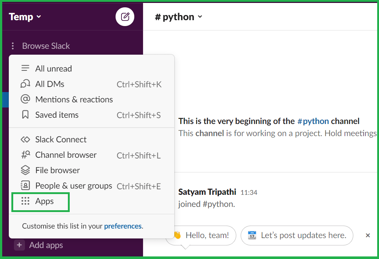379x259 pixels.
Task: Click the compose new message icon
Action: pyautogui.click(x=125, y=17)
